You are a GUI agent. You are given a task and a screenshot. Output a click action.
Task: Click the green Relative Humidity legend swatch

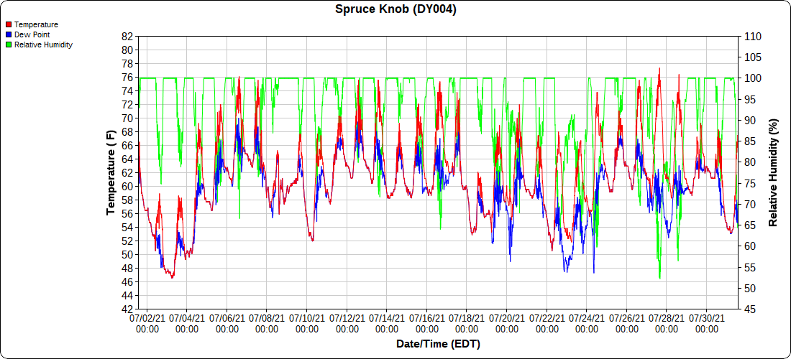pos(9,45)
